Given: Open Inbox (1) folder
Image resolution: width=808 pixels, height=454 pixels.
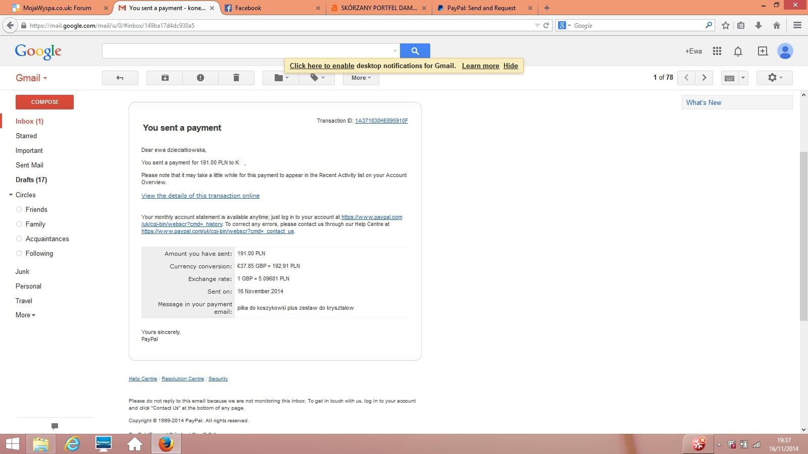Looking at the screenshot, I should point(29,121).
